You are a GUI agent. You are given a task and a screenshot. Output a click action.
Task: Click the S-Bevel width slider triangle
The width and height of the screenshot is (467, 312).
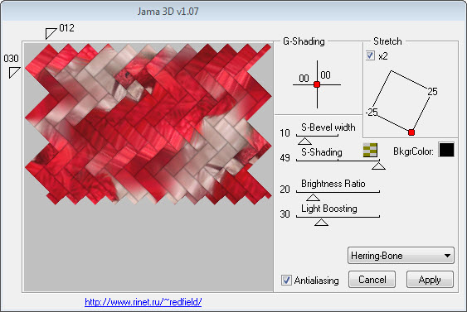point(304,142)
